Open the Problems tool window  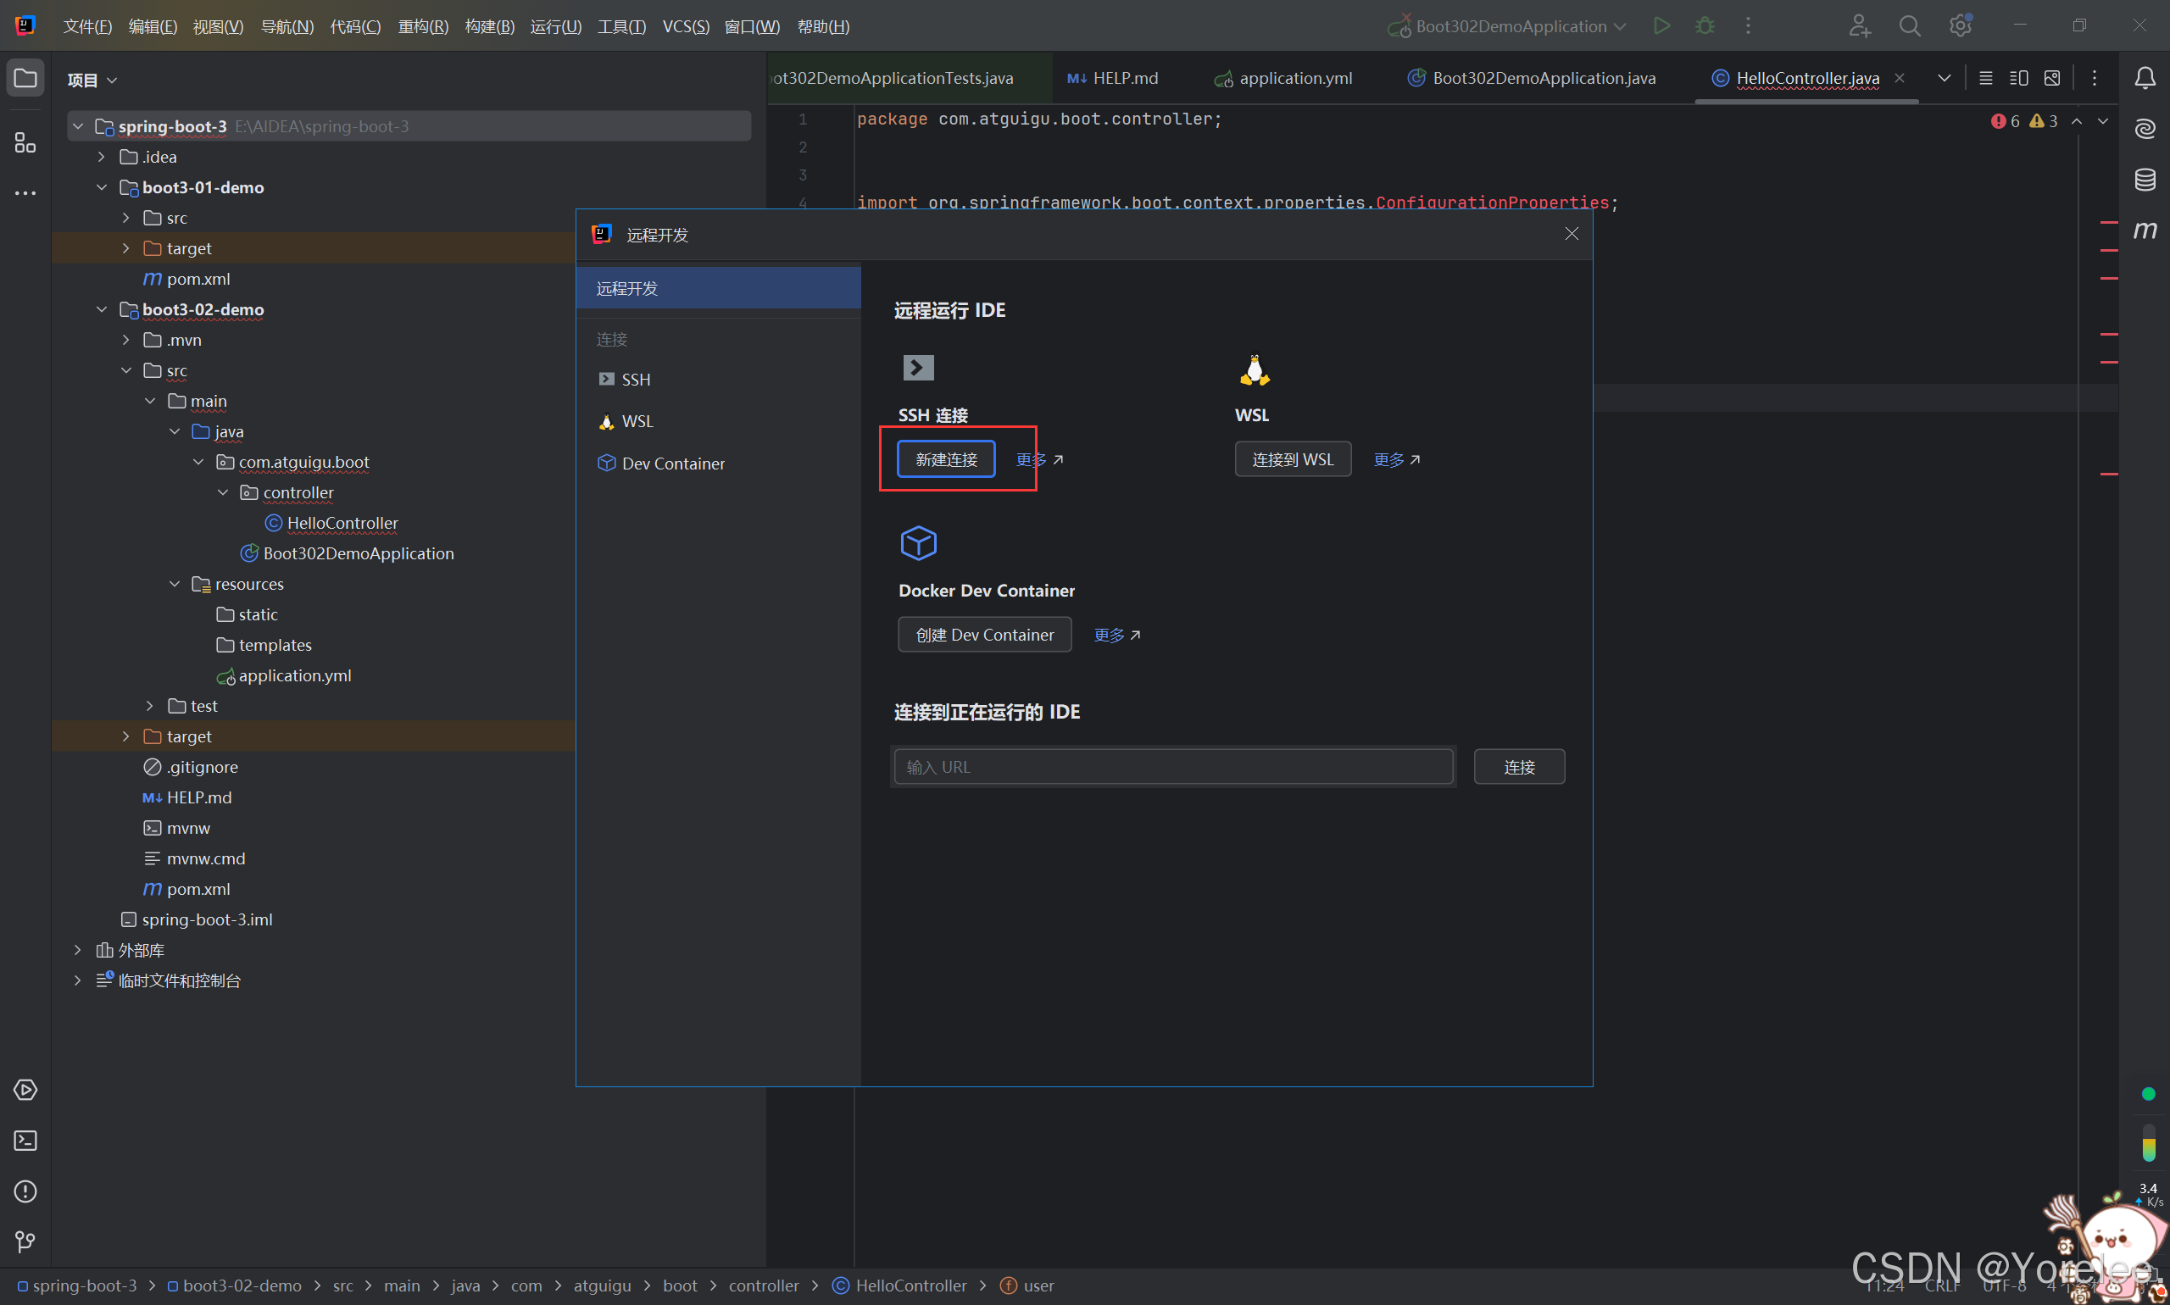25,1191
